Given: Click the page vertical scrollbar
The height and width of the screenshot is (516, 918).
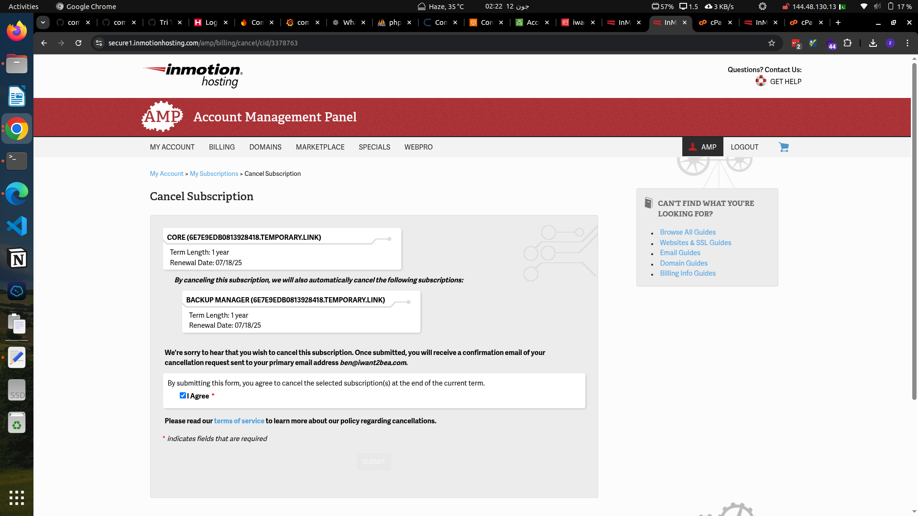Looking at the screenshot, I should (x=914, y=229).
